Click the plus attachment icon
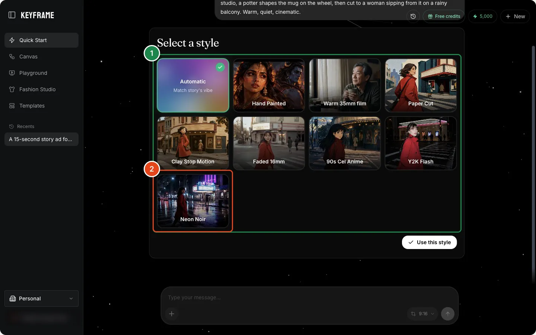 click(x=172, y=314)
